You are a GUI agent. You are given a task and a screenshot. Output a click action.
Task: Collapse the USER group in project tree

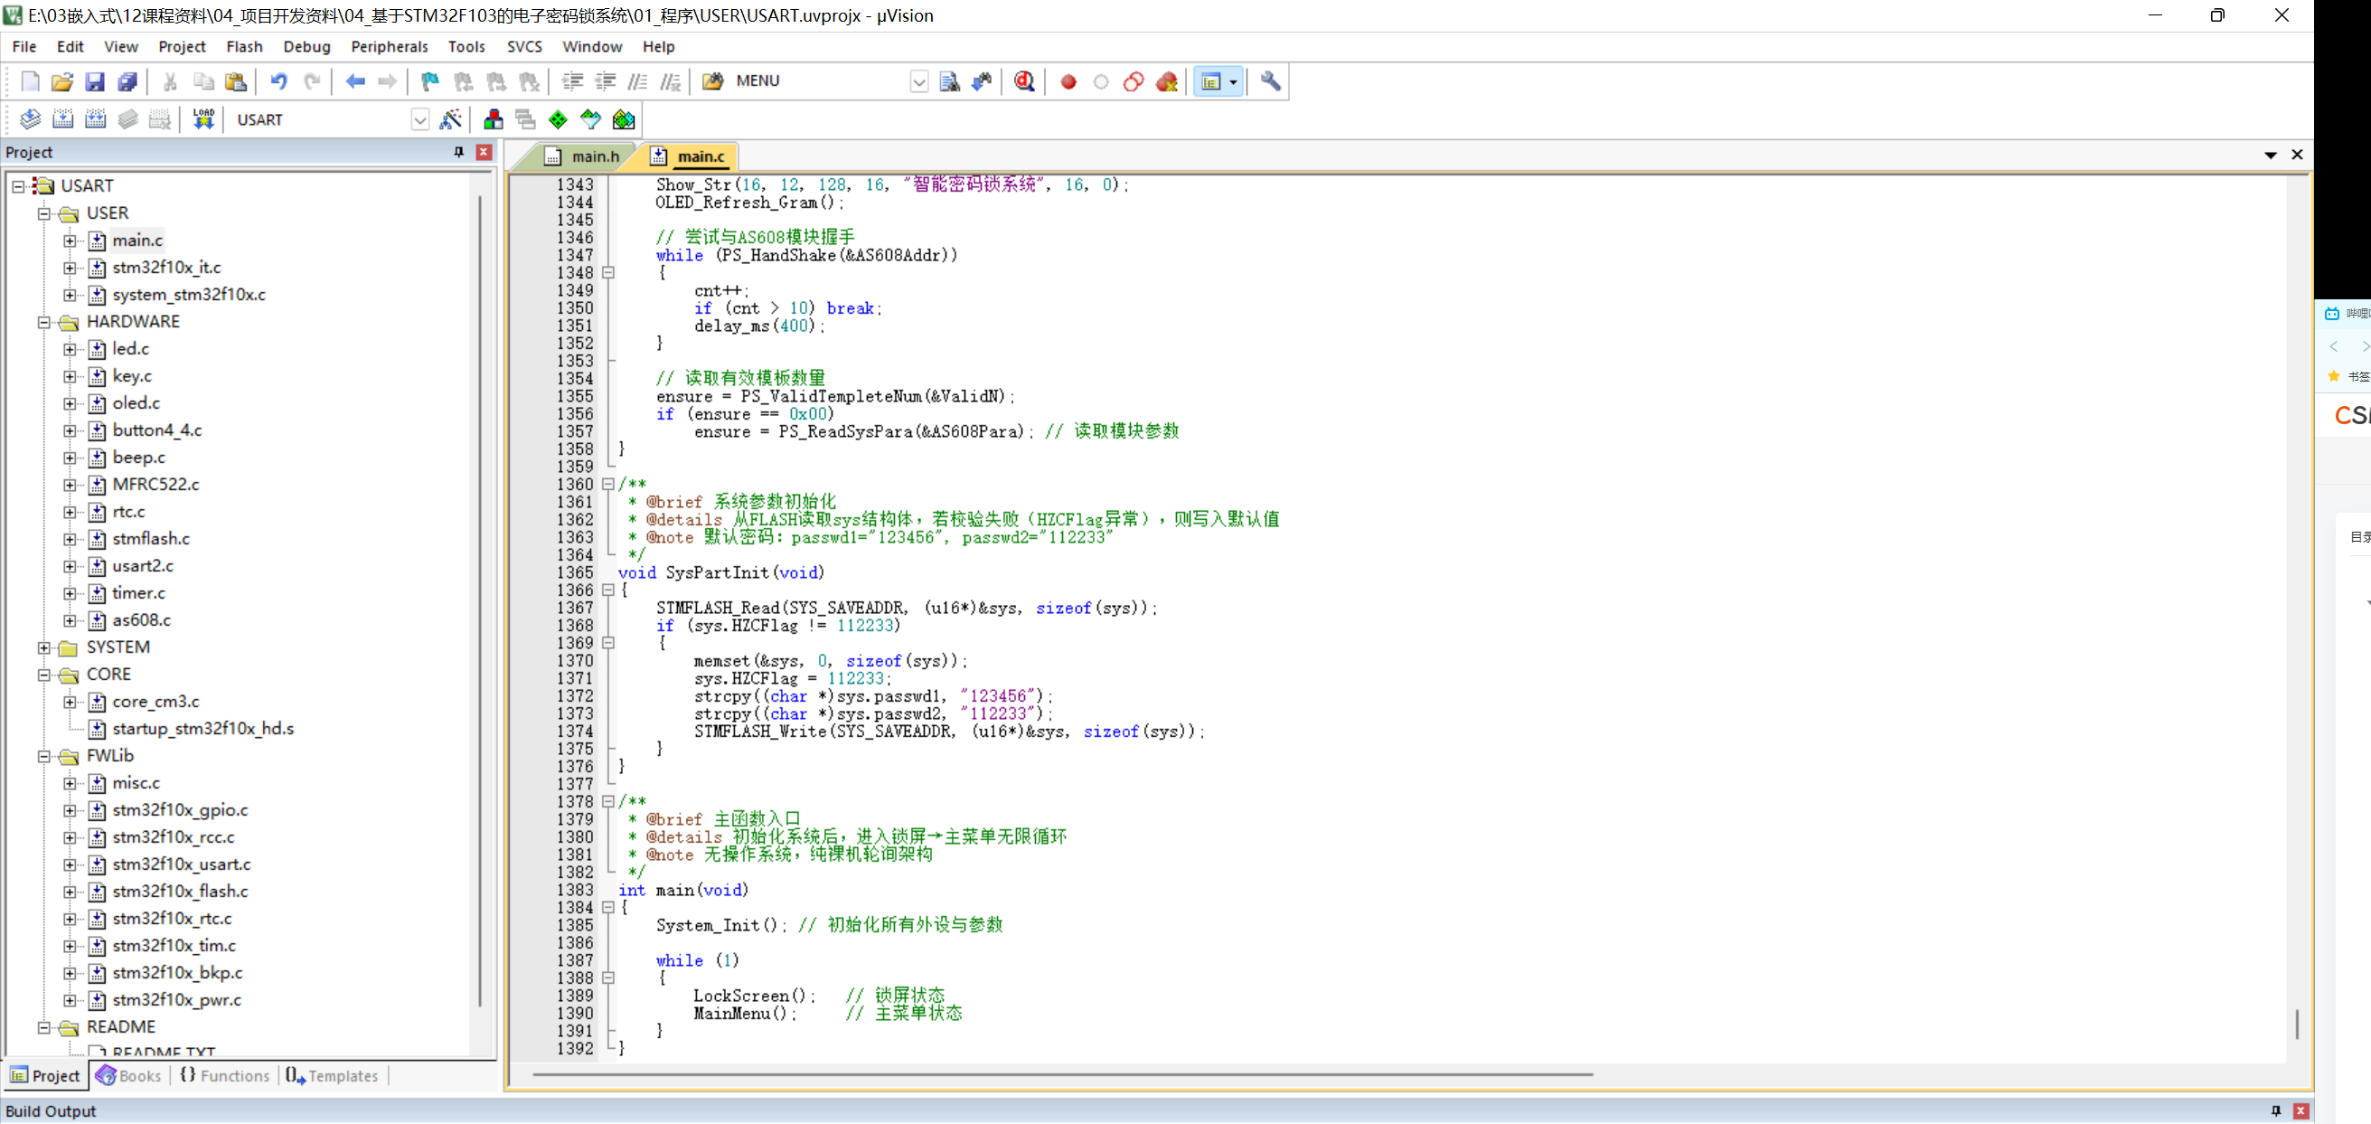click(x=43, y=213)
